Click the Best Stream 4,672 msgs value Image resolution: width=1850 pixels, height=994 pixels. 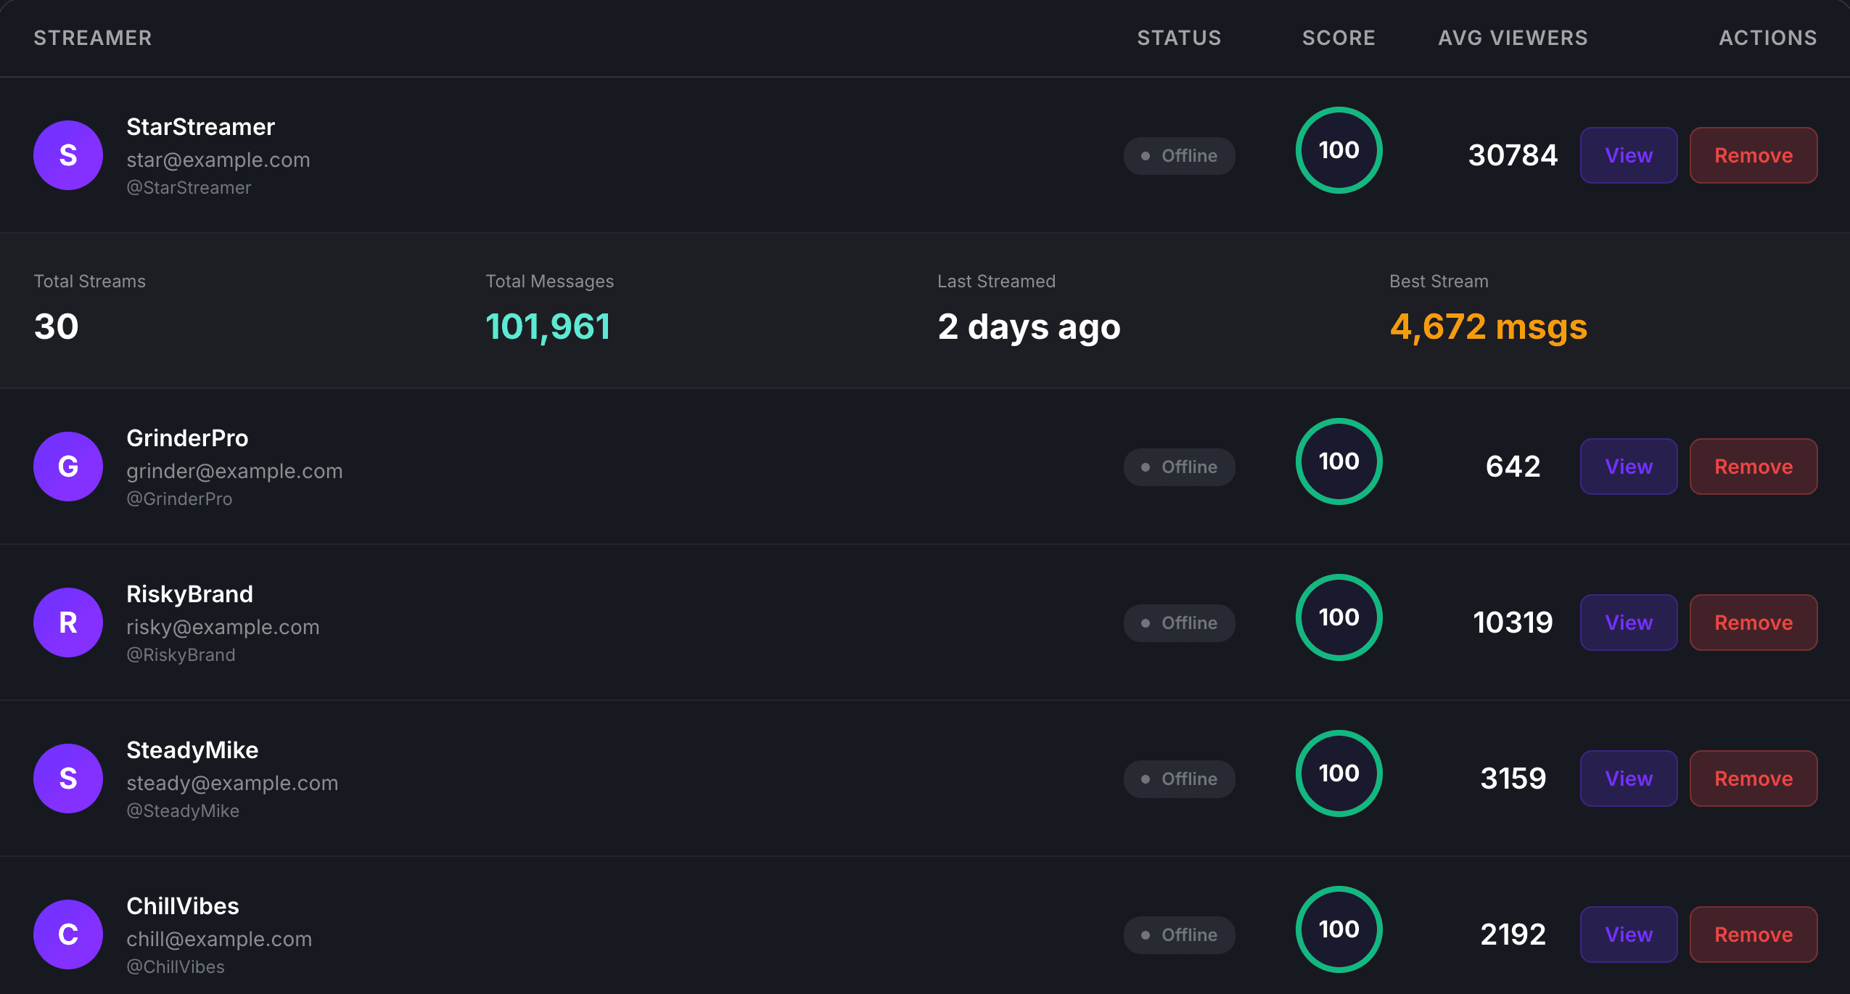coord(1488,326)
